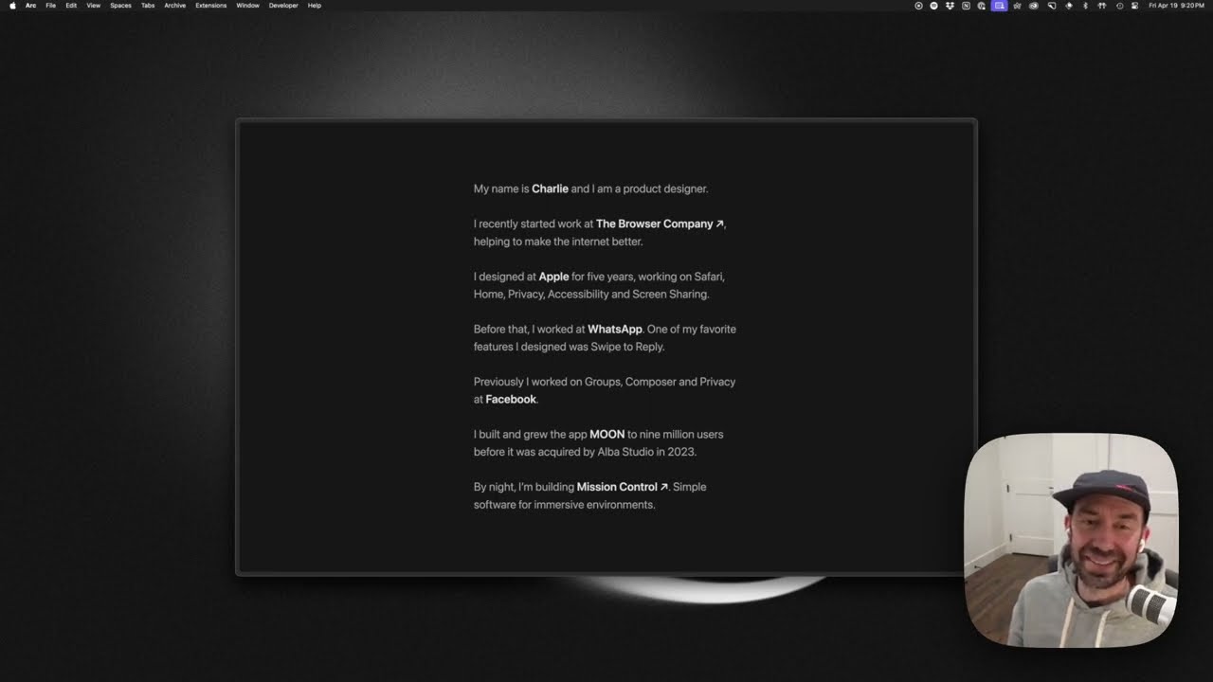Image resolution: width=1213 pixels, height=682 pixels.
Task: Click the webcam video overlay of the presenter
Action: click(x=1071, y=541)
